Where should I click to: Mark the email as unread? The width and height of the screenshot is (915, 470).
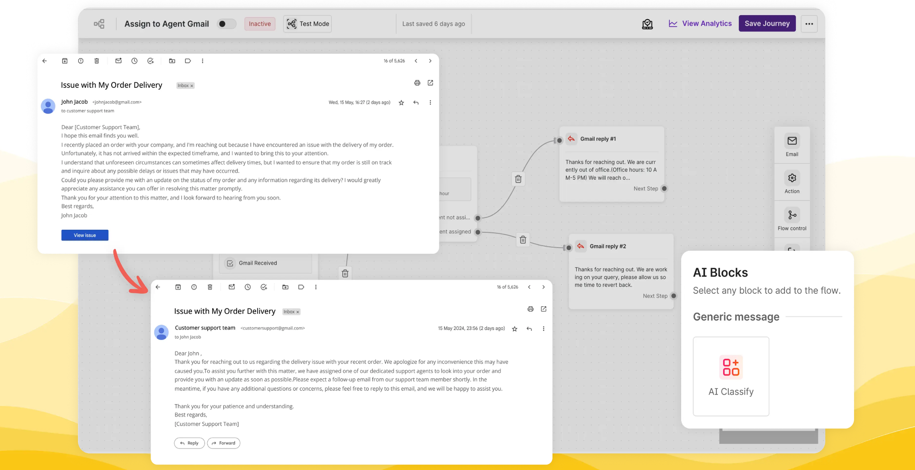[118, 60]
